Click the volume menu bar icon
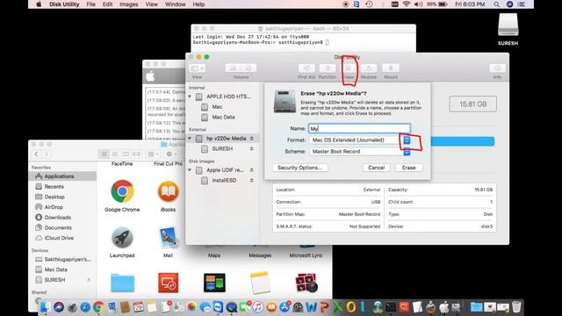The image size is (562, 316). click(x=418, y=4)
